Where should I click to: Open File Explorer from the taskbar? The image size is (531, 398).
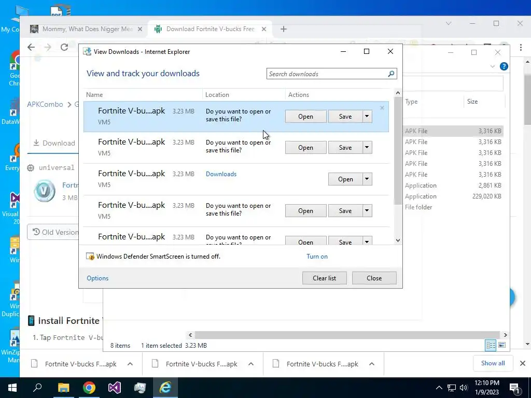[63, 388]
